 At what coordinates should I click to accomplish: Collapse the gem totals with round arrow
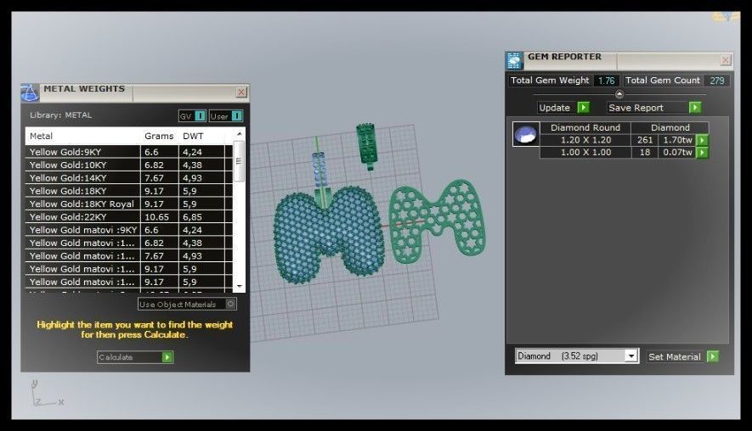click(x=619, y=94)
